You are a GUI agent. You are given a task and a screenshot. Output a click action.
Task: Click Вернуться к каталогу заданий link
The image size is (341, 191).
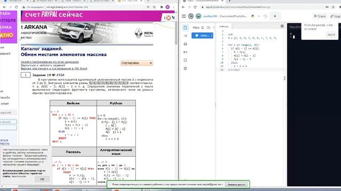point(43,65)
